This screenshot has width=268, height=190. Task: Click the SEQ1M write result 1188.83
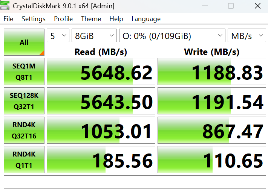(x=212, y=71)
